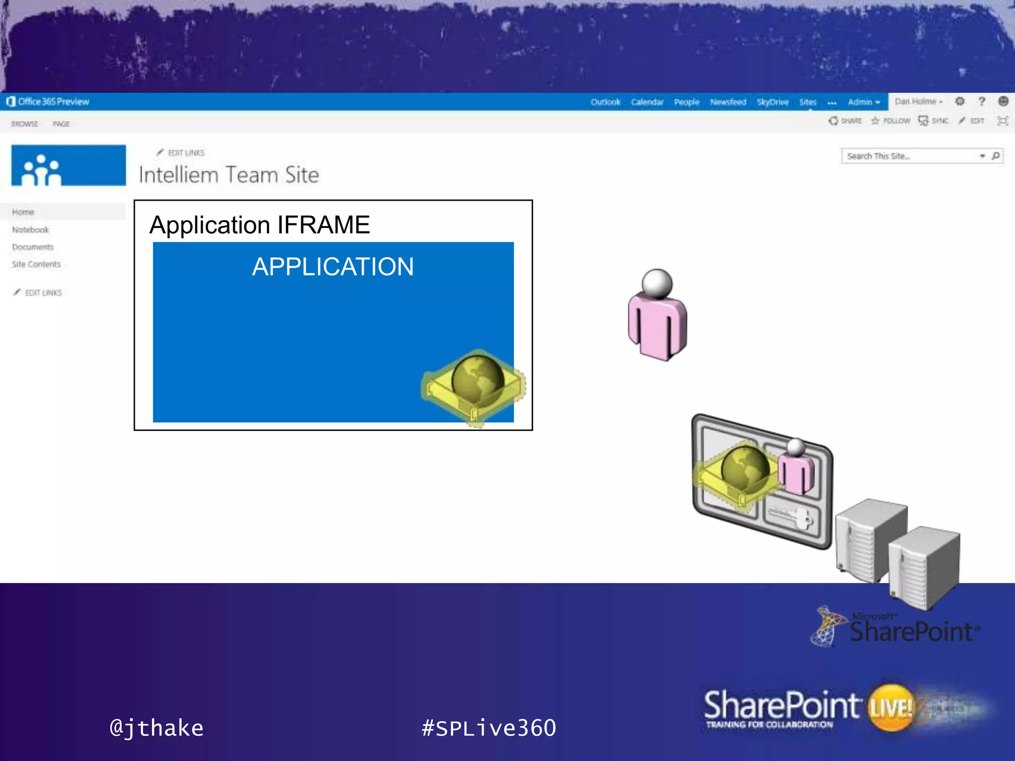Screen dimensions: 1015x761
Task: Open Sites link
Action: [807, 102]
